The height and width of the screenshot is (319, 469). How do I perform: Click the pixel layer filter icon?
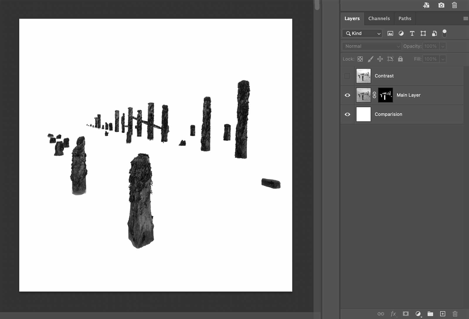point(390,33)
